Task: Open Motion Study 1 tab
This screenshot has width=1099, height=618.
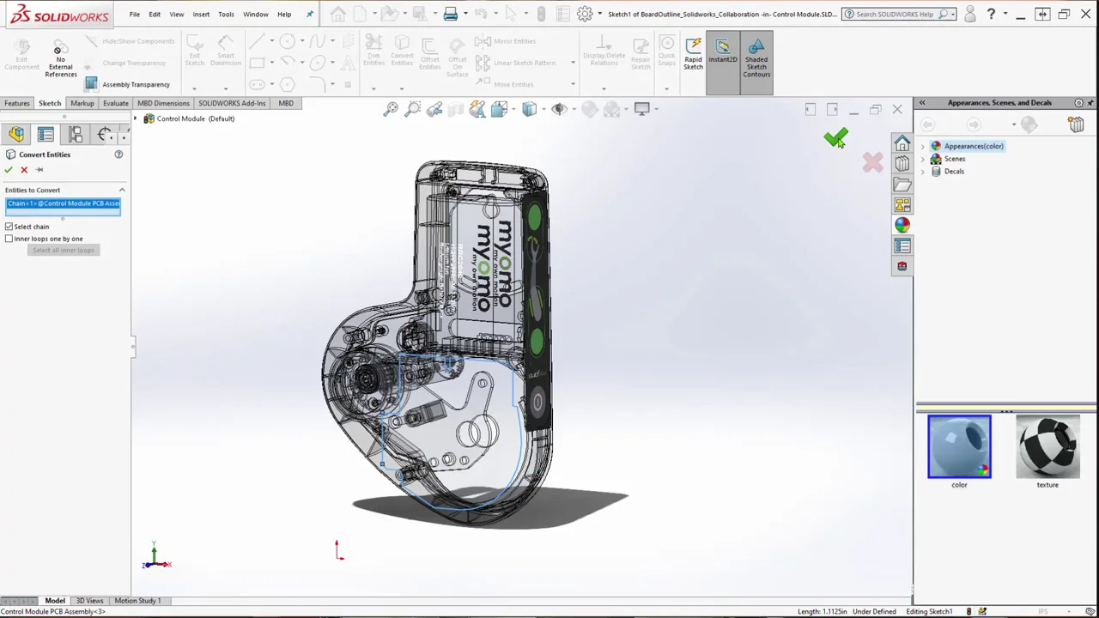Action: (137, 601)
